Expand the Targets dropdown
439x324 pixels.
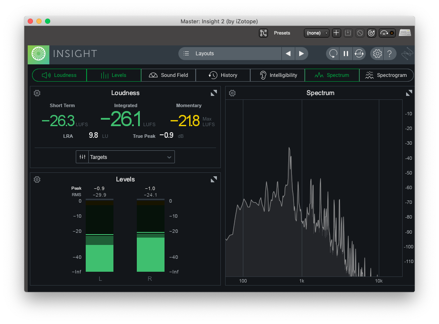click(169, 157)
